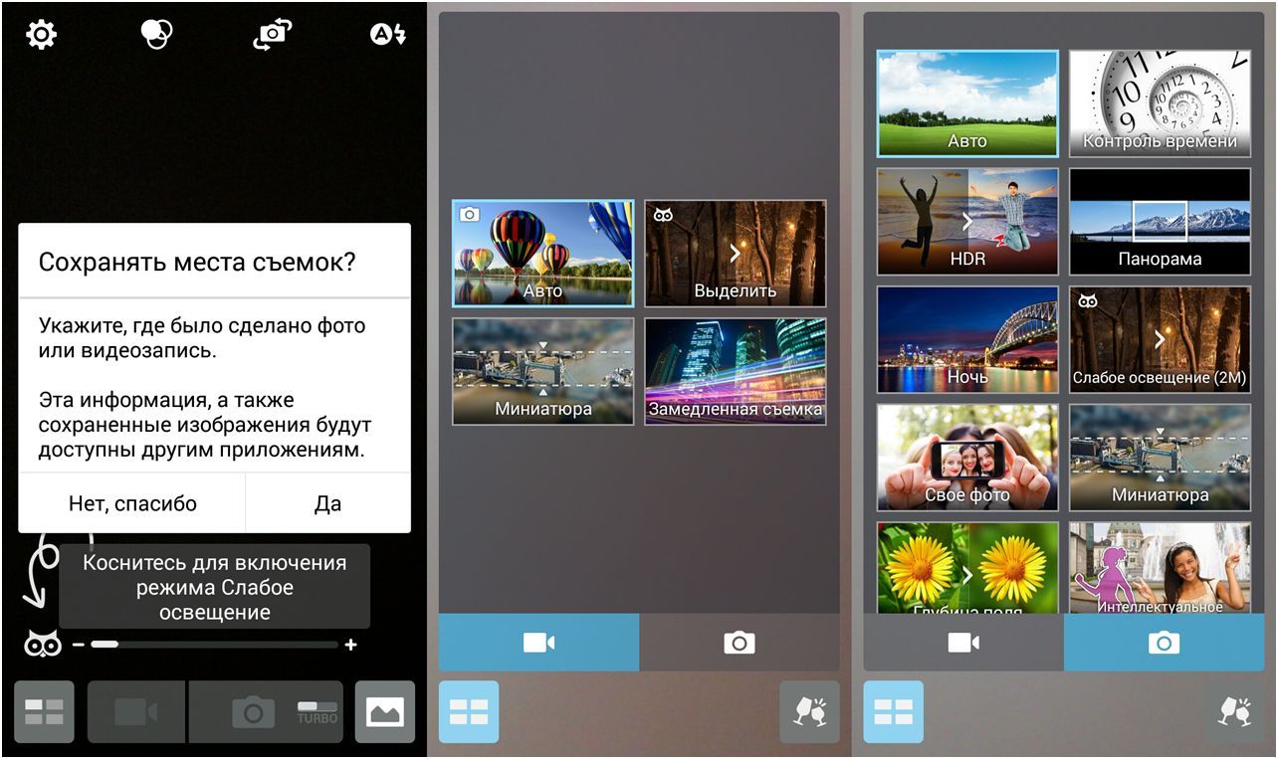
Task: Open the gallery picture icon
Action: pyautogui.click(x=385, y=711)
